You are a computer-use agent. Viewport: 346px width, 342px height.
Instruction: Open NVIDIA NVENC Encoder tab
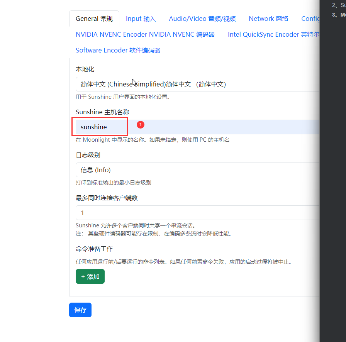[145, 35]
